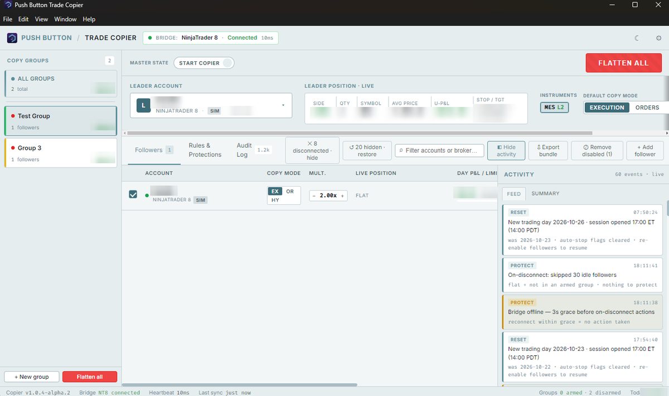
Task: Click the Push Button logo icon in header
Action: (x=12, y=38)
